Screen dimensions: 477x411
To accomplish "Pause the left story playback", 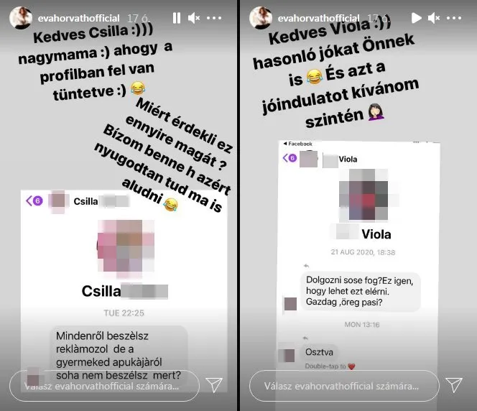I will click(x=177, y=18).
